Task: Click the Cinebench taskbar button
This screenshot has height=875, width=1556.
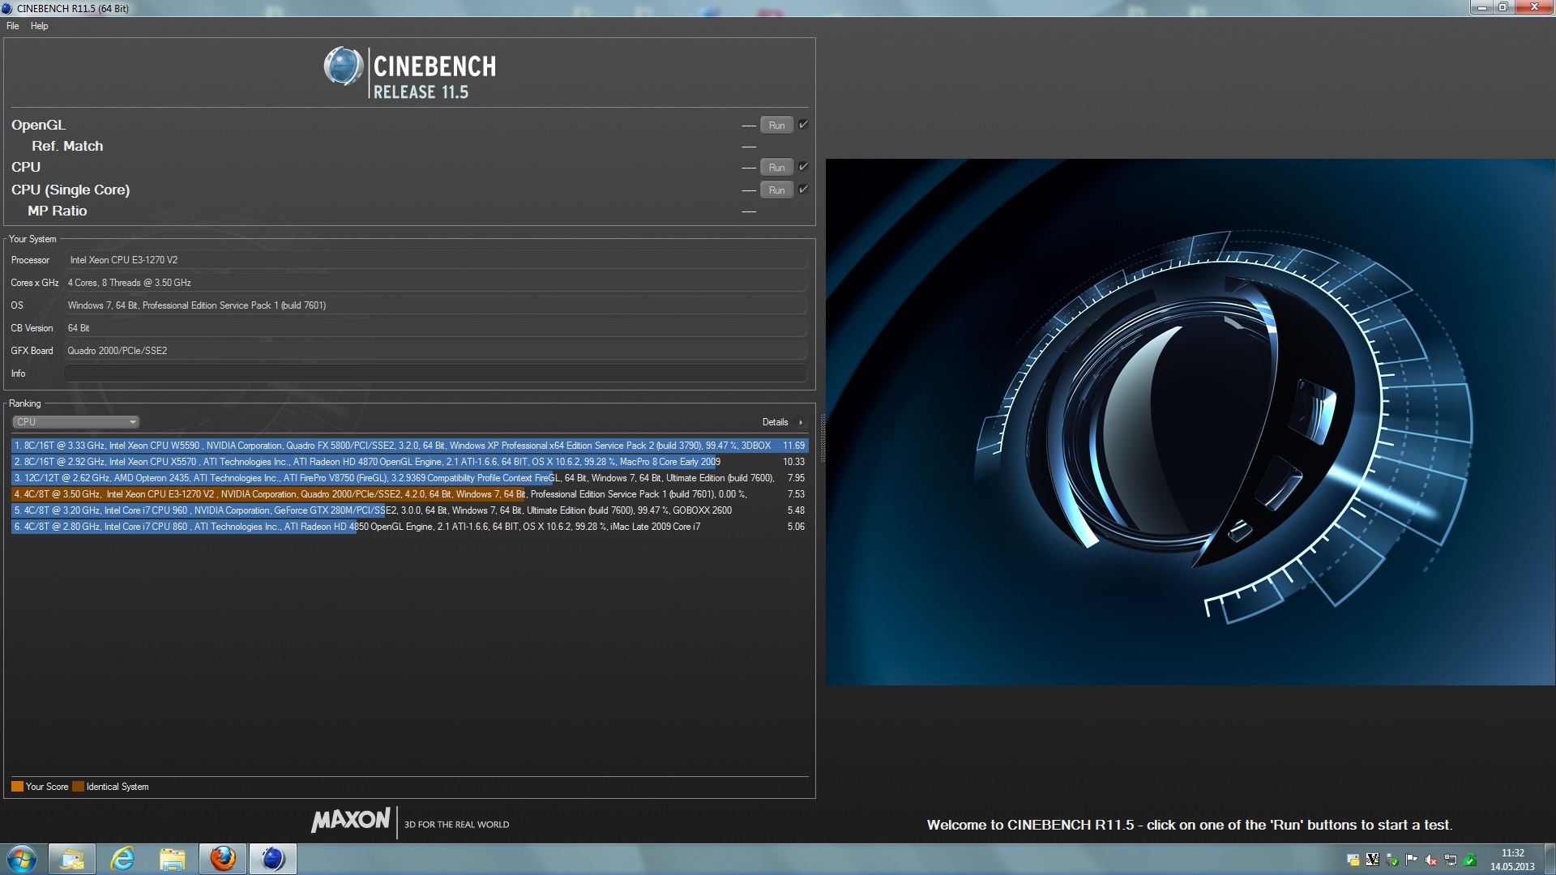Action: 273,859
